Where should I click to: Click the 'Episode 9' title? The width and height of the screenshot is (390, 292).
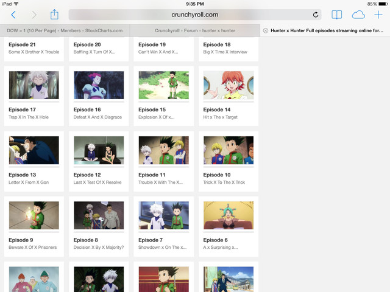pos(21,240)
